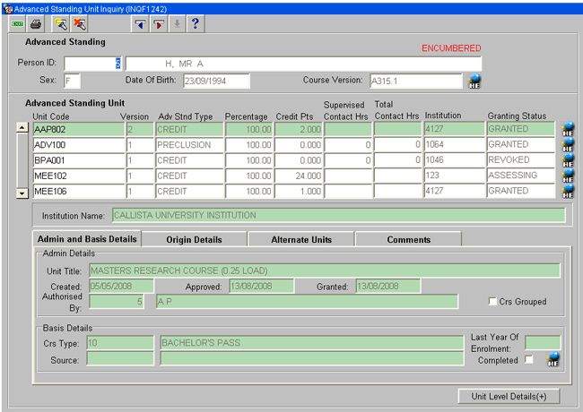
Task: Open help with question mark icon
Action: [196, 23]
